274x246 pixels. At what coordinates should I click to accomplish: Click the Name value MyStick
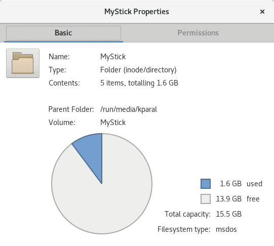coord(113,57)
